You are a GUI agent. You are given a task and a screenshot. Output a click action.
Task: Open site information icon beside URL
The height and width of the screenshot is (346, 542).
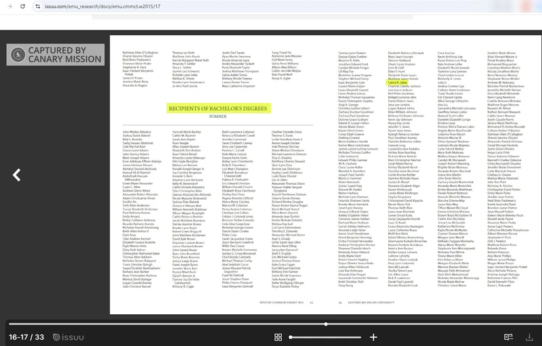click(x=38, y=6)
